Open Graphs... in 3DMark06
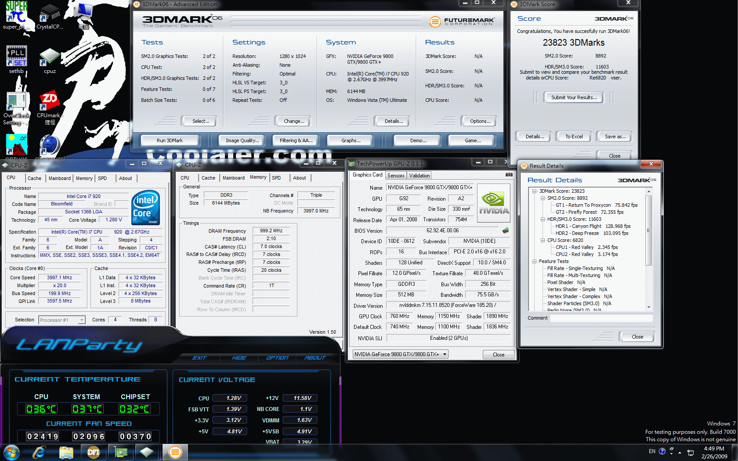Image resolution: width=738 pixels, height=461 pixels. 351,140
